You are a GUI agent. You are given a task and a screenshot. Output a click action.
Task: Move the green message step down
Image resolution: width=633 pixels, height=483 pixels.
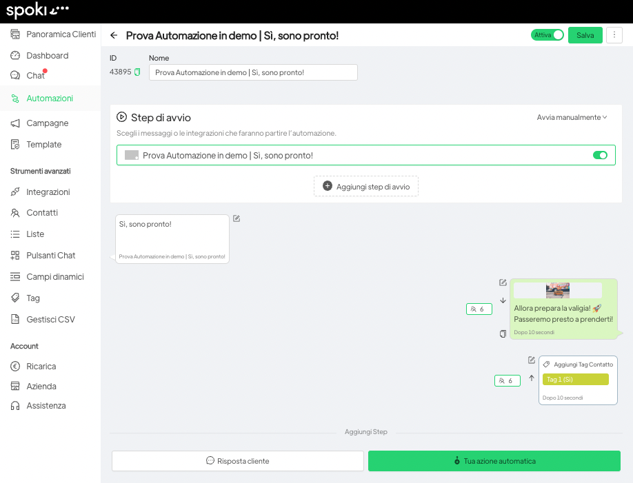pyautogui.click(x=503, y=300)
